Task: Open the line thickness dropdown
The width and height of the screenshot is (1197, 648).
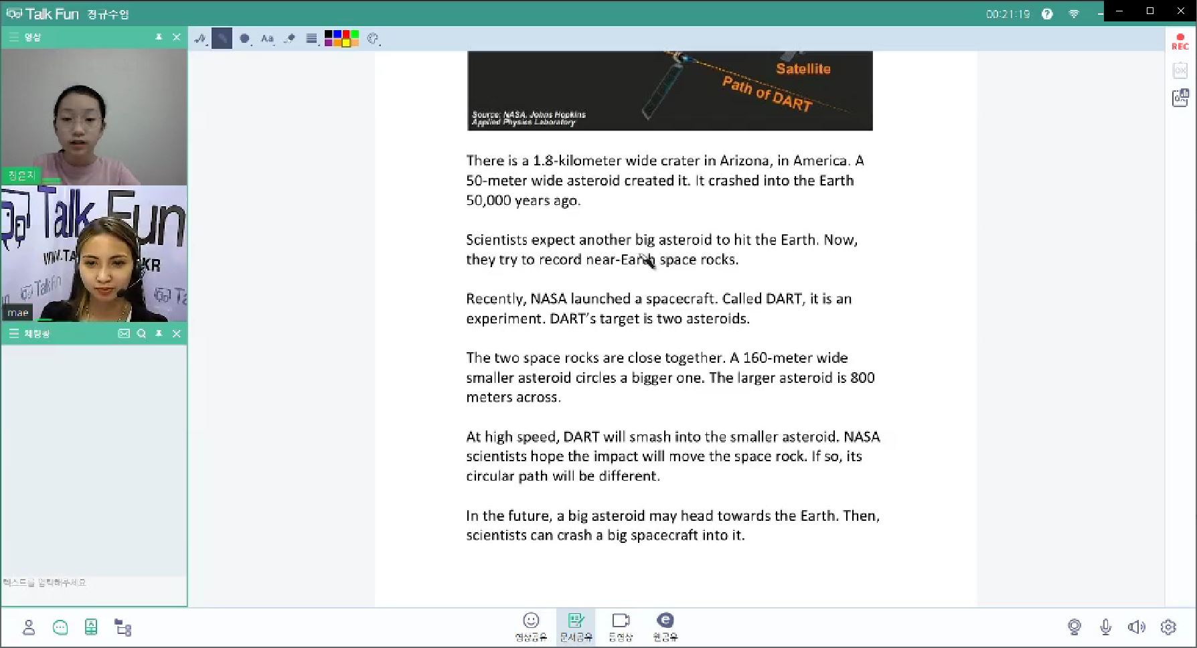Action: (x=311, y=39)
